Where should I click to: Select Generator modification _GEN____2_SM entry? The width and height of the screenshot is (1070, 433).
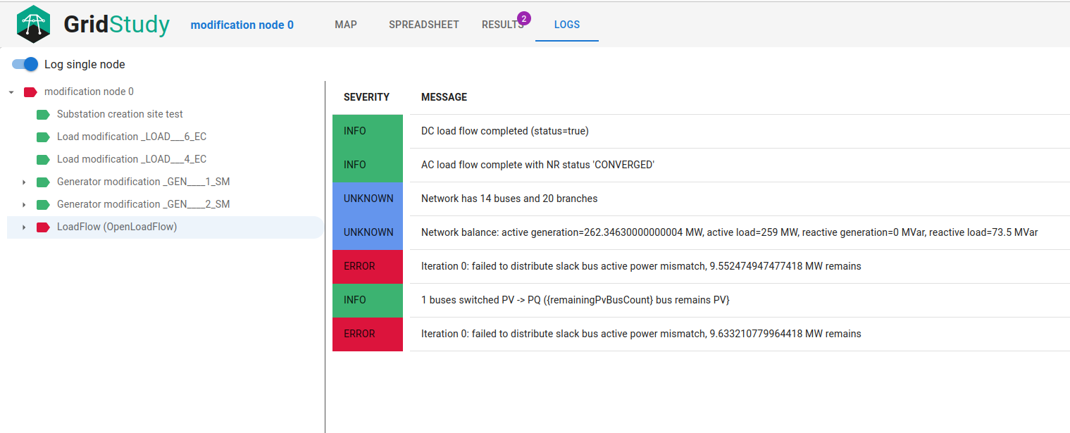click(x=143, y=204)
